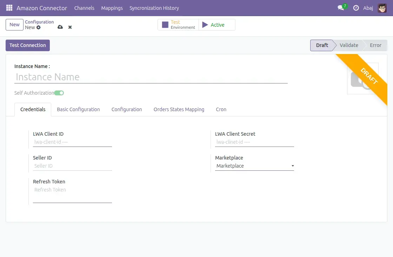This screenshot has width=393, height=257.
Task: Open the Channels menu
Action: [x=84, y=8]
